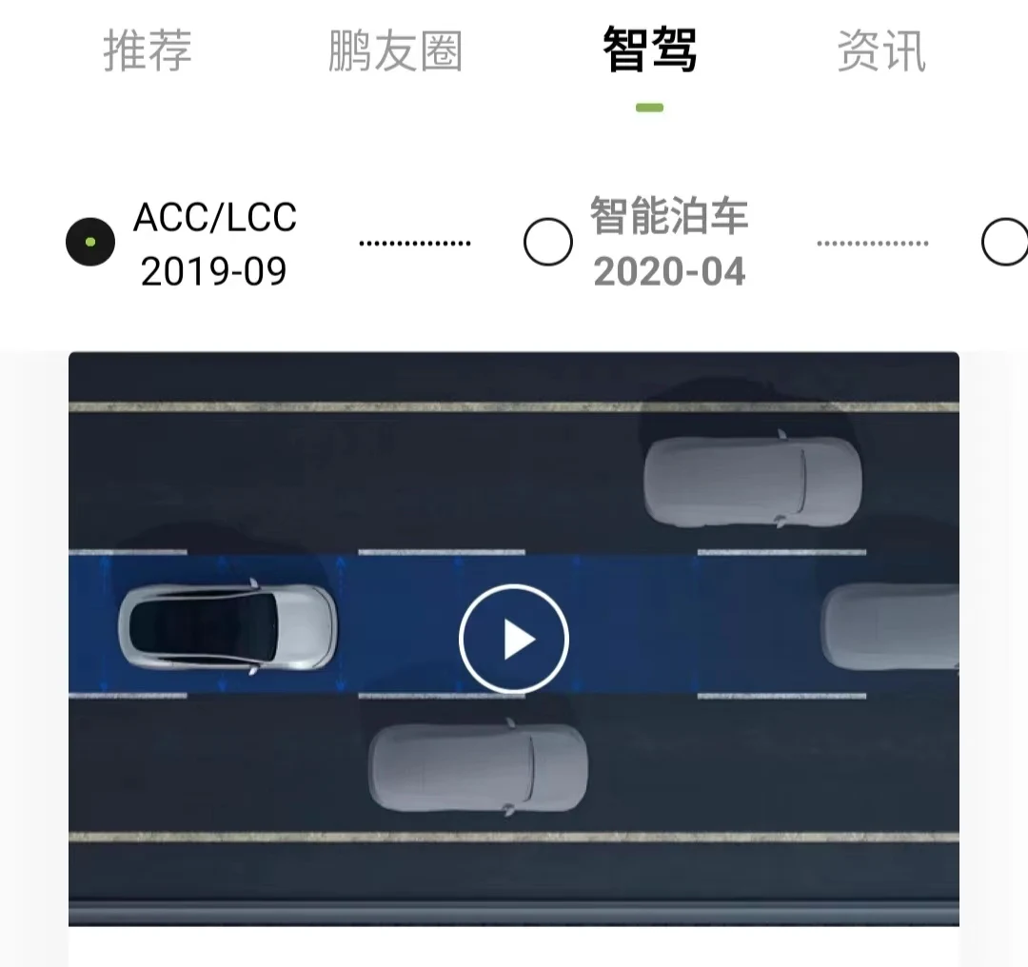Select the filled ACC/LCC timeline dot
This screenshot has height=967, width=1028.
90,242
